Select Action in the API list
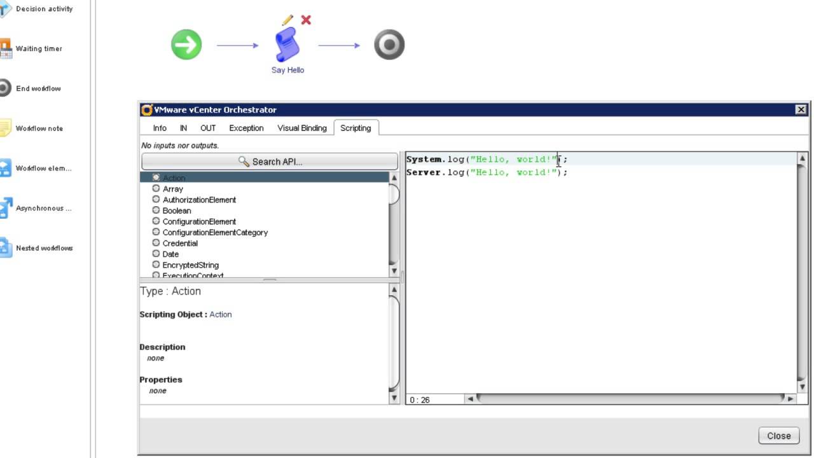814x458 pixels. [264, 177]
